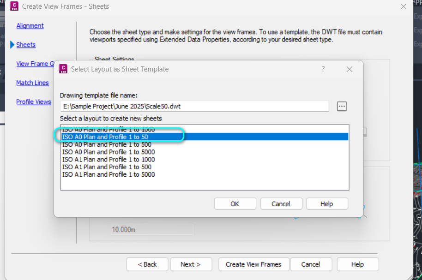Close the Select Layout as Sheet Template dialog
The height and width of the screenshot is (280, 422).
pos(350,69)
